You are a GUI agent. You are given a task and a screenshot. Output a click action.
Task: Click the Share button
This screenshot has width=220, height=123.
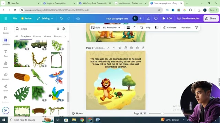[x=211, y=18]
